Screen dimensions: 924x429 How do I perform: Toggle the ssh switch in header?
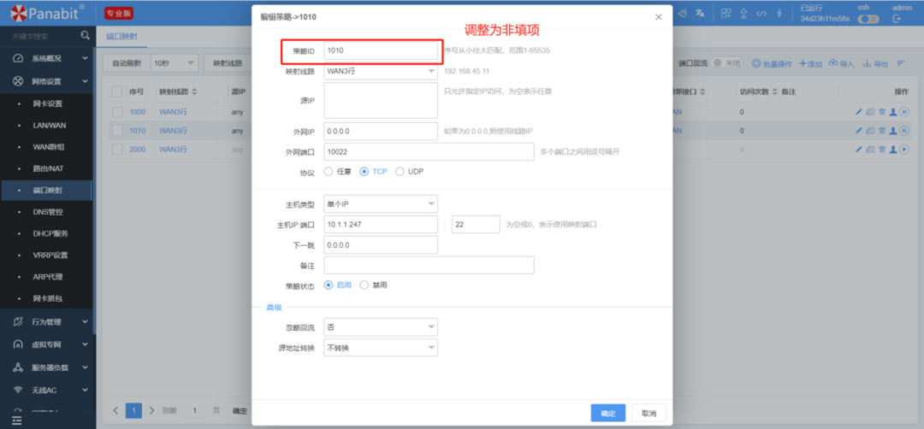[x=868, y=20]
